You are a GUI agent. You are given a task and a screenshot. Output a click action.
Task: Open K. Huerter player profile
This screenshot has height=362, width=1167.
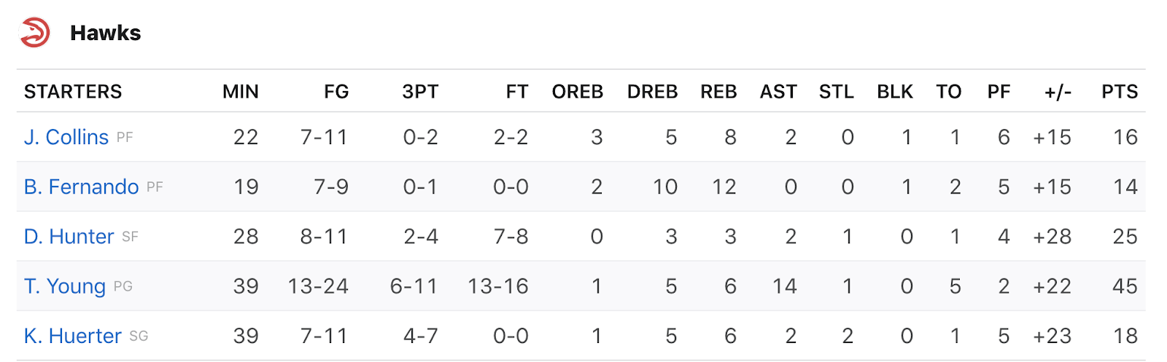click(x=73, y=336)
